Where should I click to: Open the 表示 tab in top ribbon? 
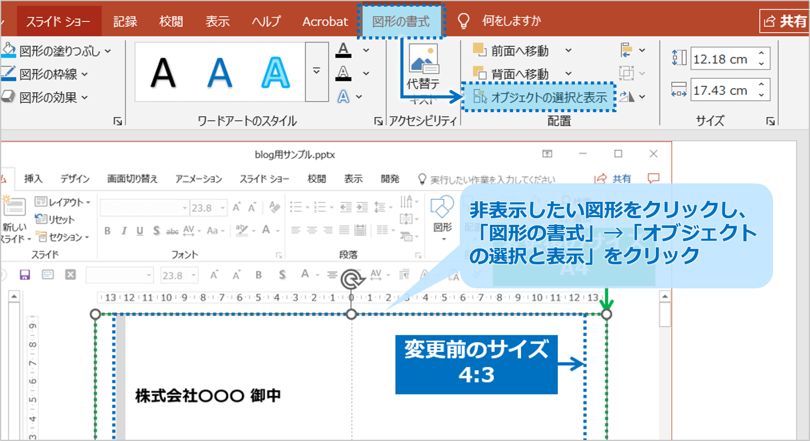(218, 22)
